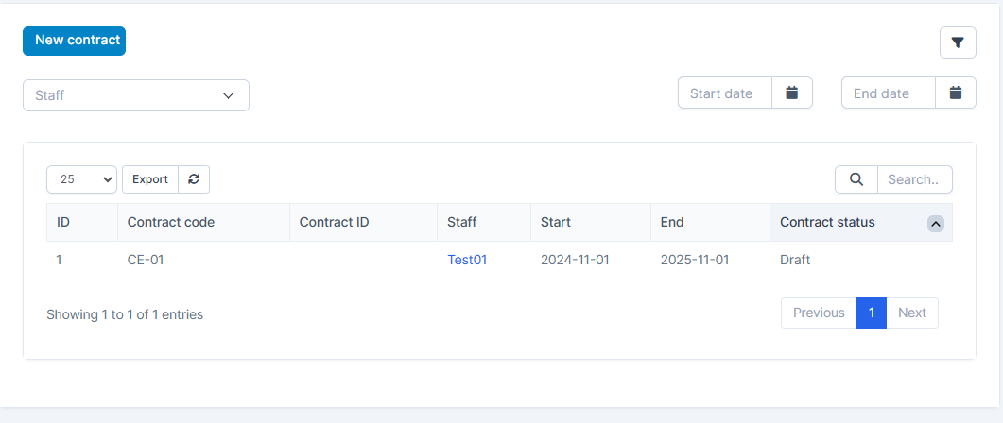Select page 1 in pagination
The image size is (1003, 423).
(x=872, y=313)
